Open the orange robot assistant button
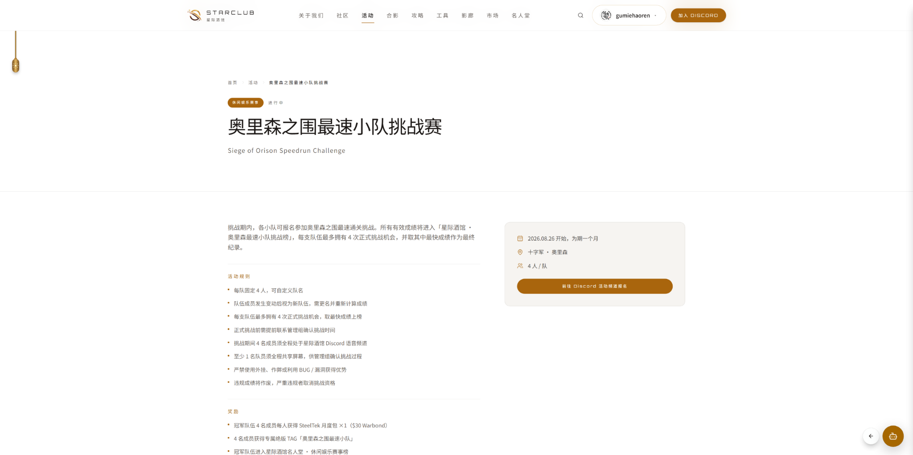The width and height of the screenshot is (913, 455). [x=893, y=436]
